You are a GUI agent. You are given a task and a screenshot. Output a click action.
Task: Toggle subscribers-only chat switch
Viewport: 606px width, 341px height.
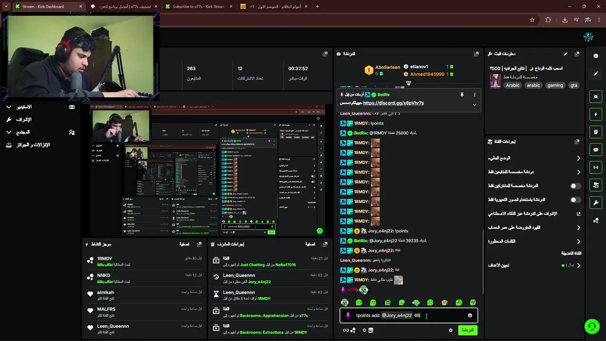tap(575, 186)
